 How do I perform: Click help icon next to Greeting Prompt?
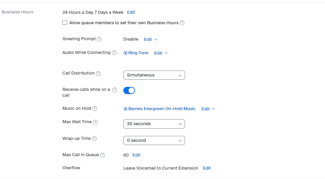(x=100, y=39)
